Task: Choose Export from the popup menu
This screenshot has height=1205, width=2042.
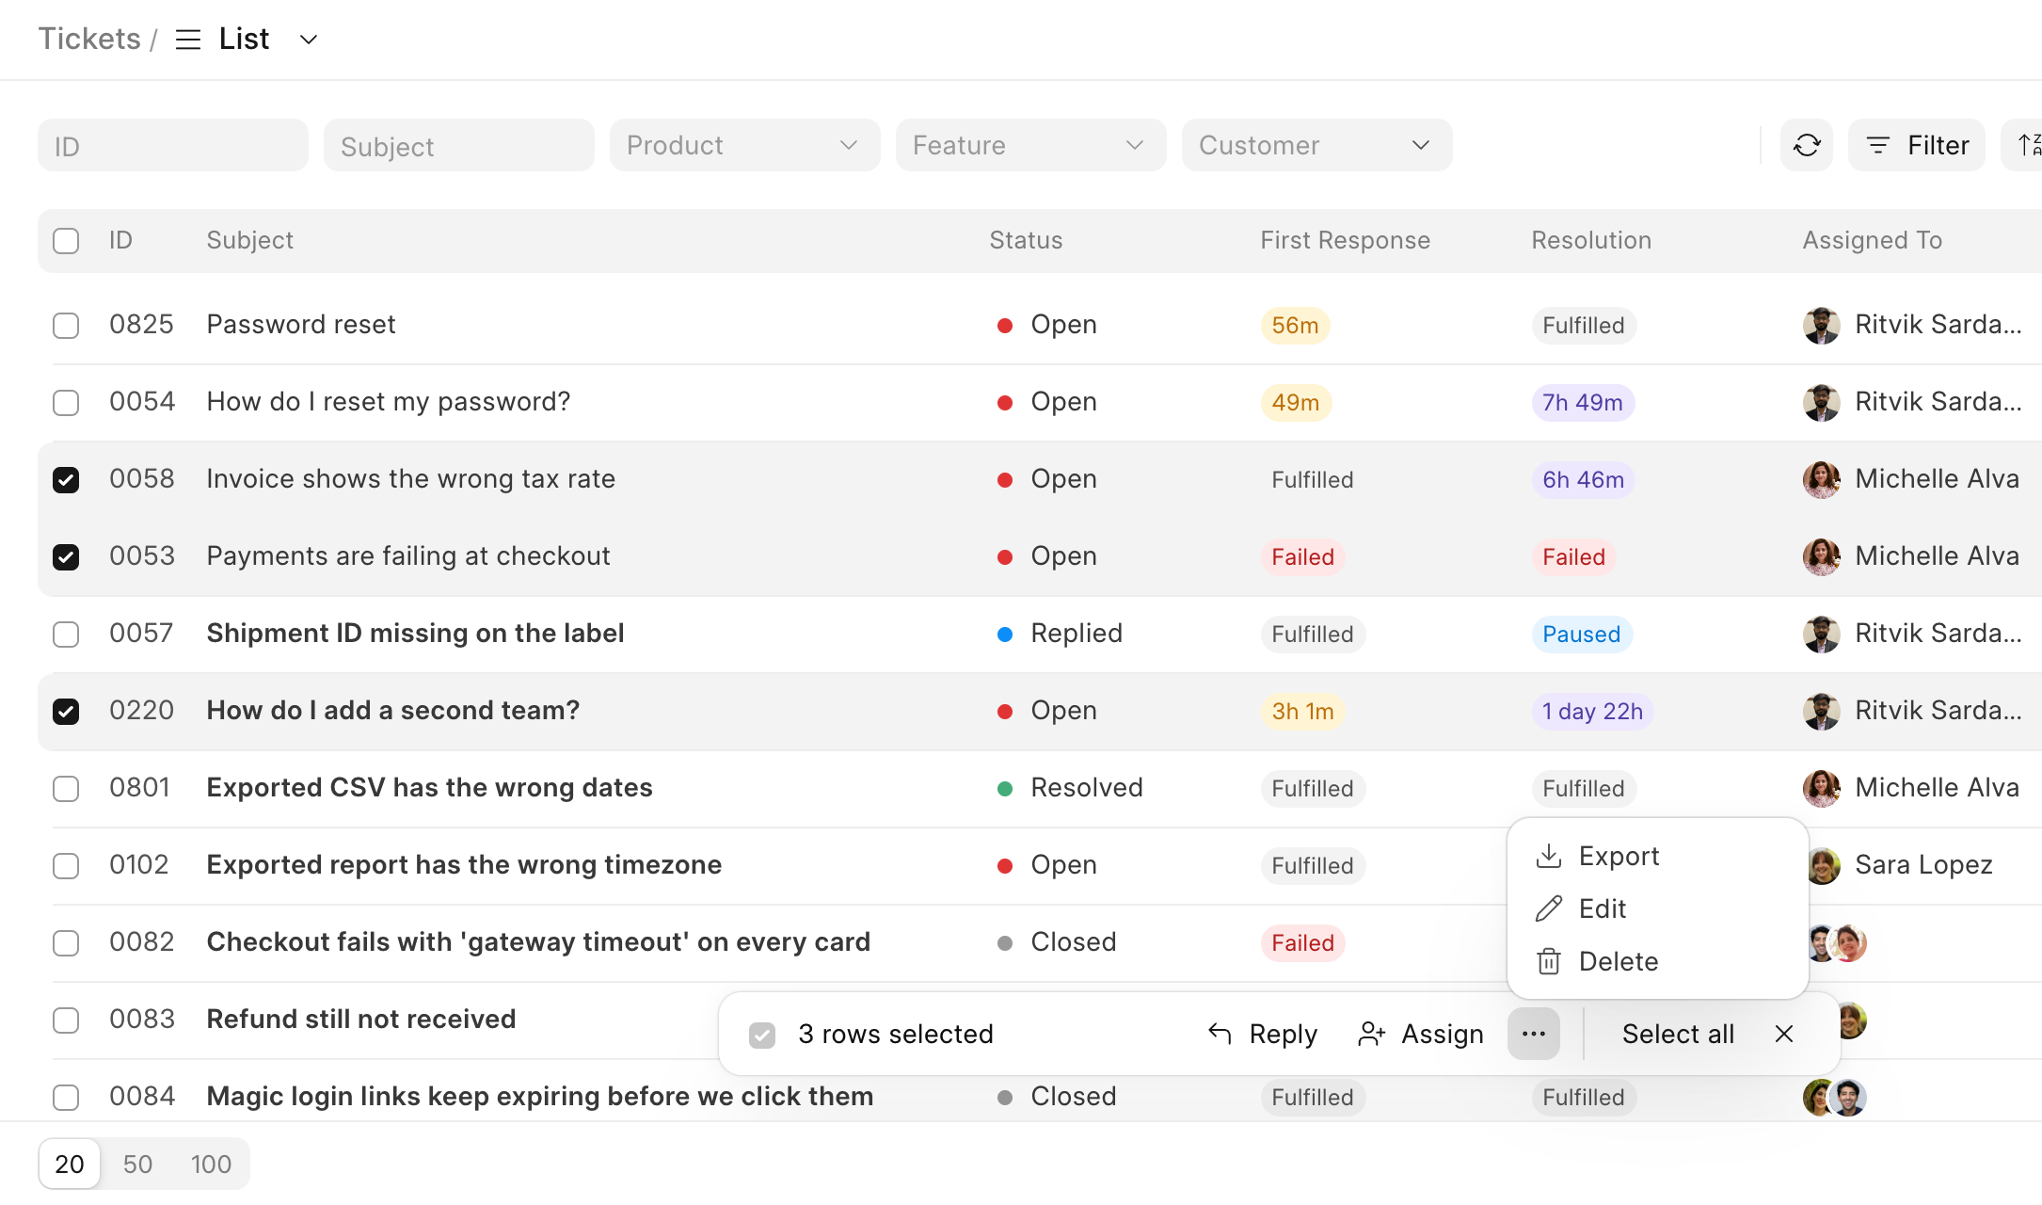Action: click(x=1657, y=856)
